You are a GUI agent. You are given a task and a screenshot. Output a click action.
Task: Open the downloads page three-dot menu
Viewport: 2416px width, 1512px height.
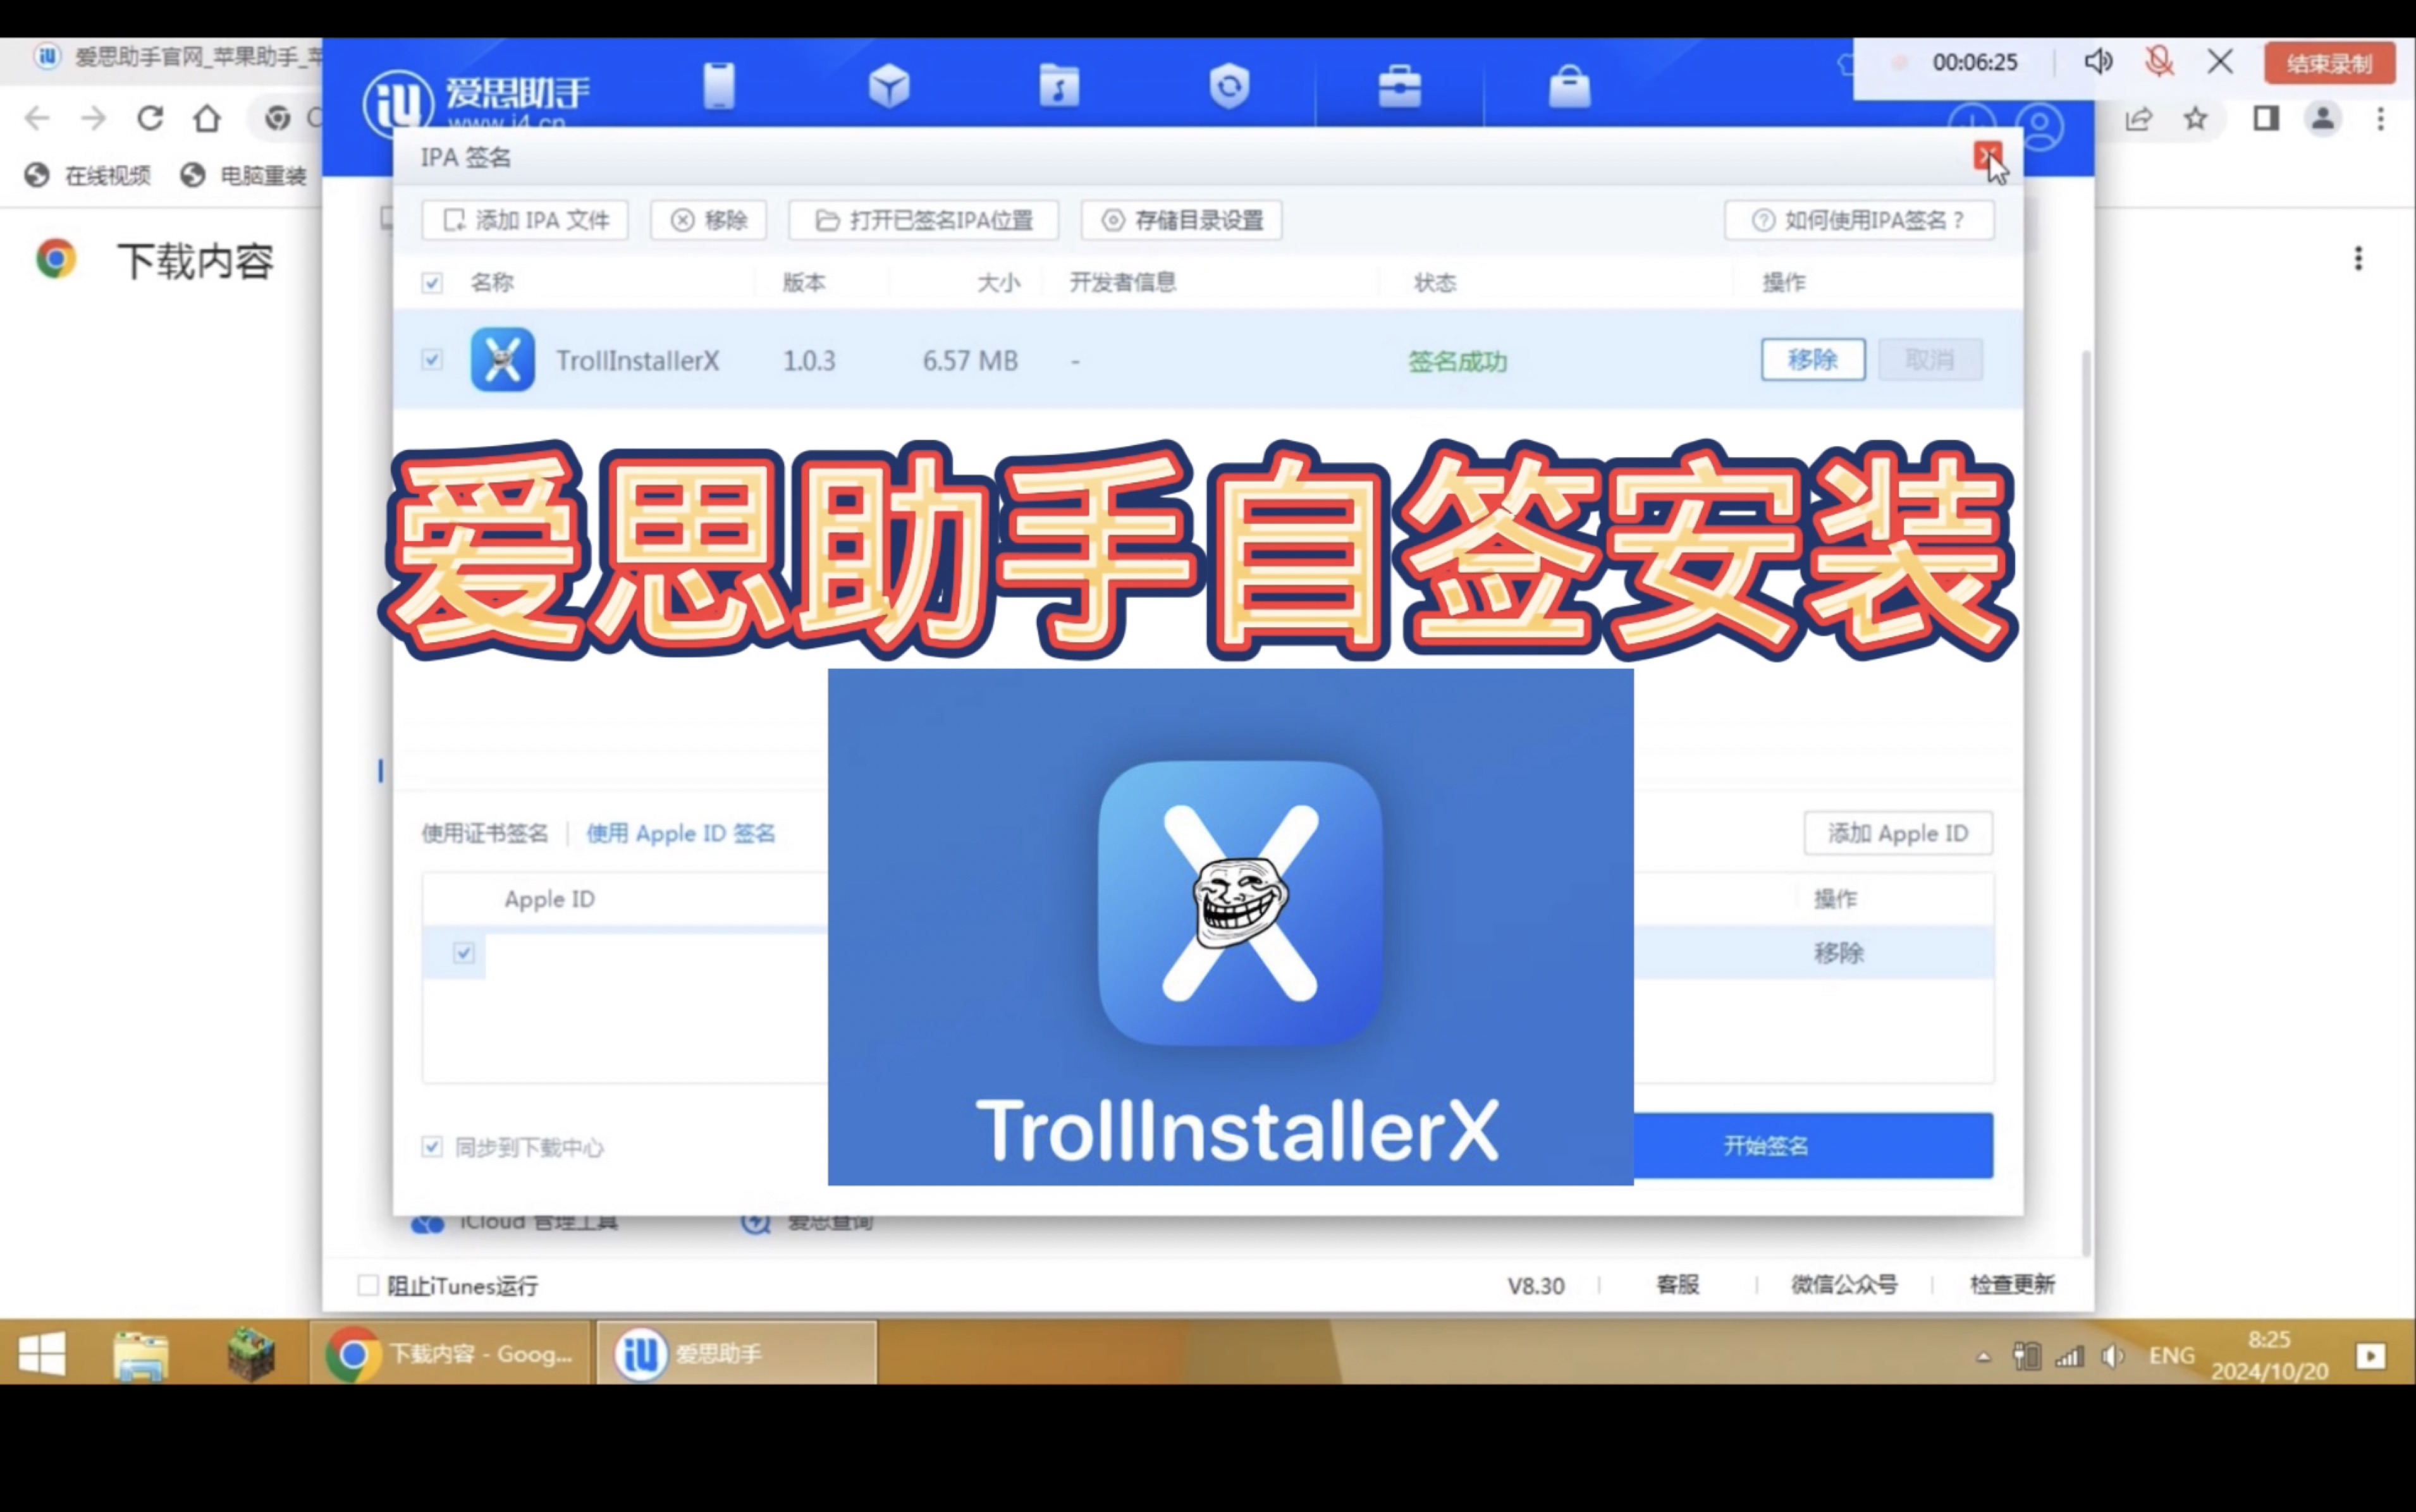(x=2358, y=259)
